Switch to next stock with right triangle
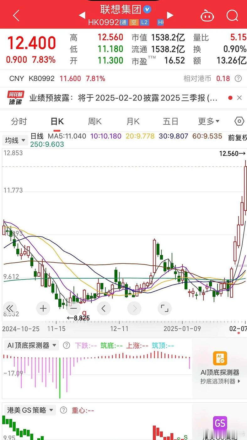247x440 pixels. tap(170, 15)
